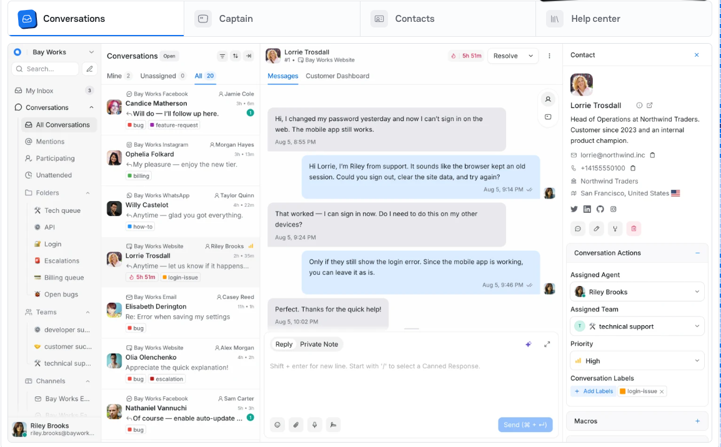Click the contact info icon next to Lorrie Trosdall

[639, 106]
